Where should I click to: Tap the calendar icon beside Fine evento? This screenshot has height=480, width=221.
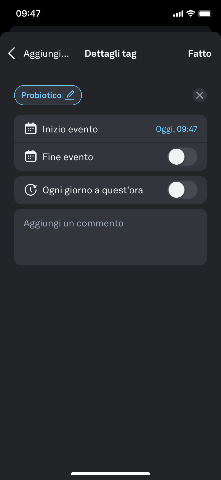(x=31, y=157)
